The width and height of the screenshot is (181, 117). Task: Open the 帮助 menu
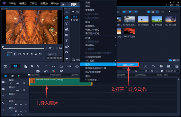[x=55, y=3]
